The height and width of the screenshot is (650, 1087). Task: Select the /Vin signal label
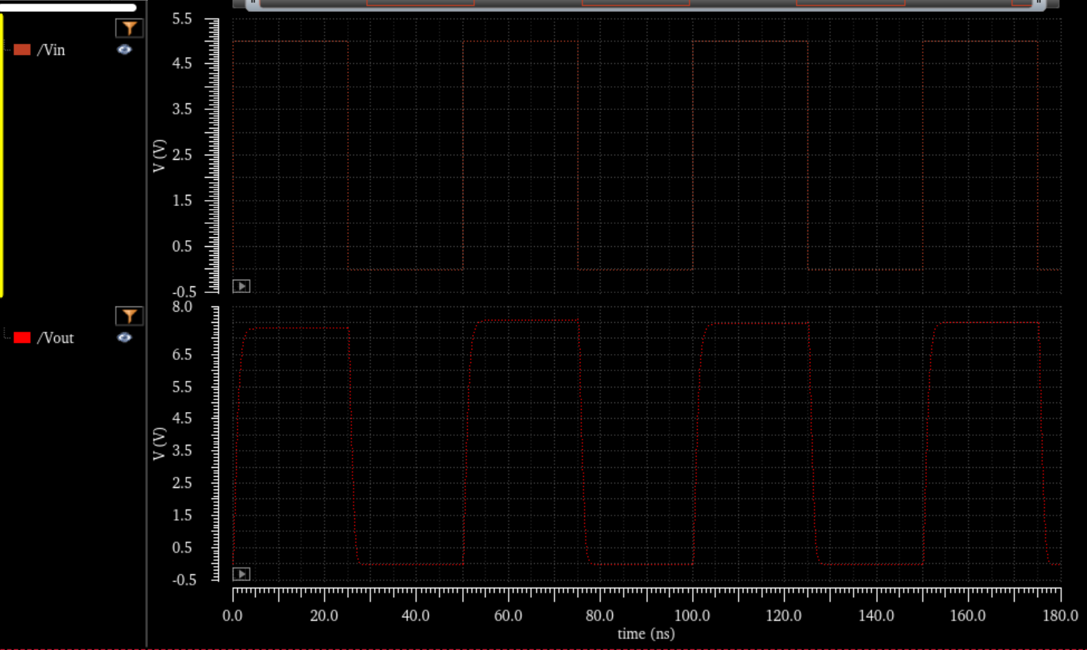[x=51, y=50]
